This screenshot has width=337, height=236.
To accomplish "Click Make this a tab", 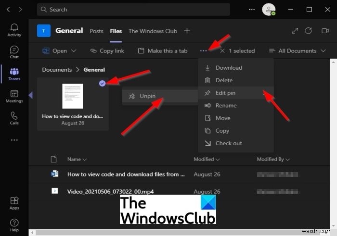I will (163, 51).
